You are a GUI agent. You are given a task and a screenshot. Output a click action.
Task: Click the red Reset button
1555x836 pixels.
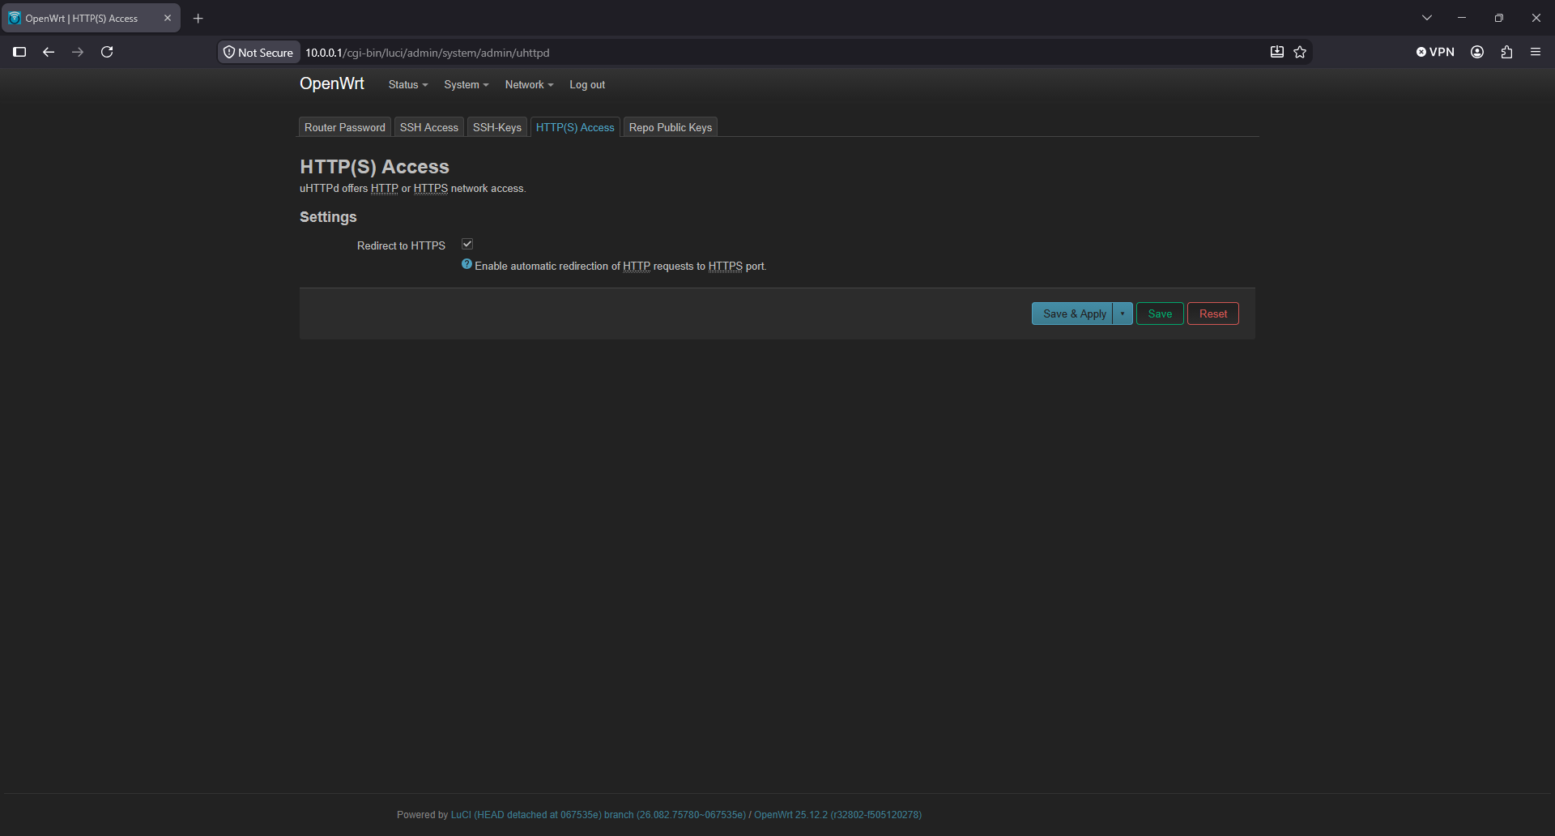pyautogui.click(x=1213, y=313)
